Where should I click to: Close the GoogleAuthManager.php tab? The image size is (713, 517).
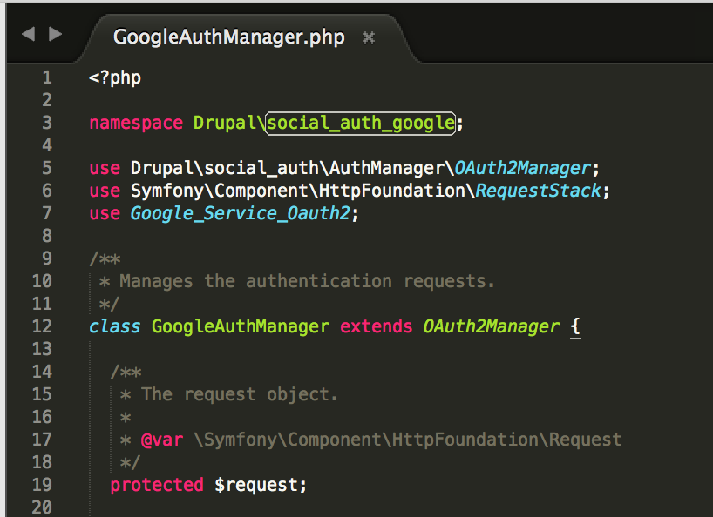pyautogui.click(x=369, y=37)
